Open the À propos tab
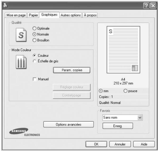The image size is (158, 151). click(x=90, y=15)
